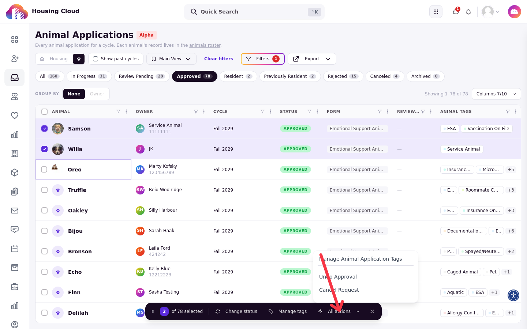
Task: Open the notifications bell
Action: pyautogui.click(x=468, y=12)
